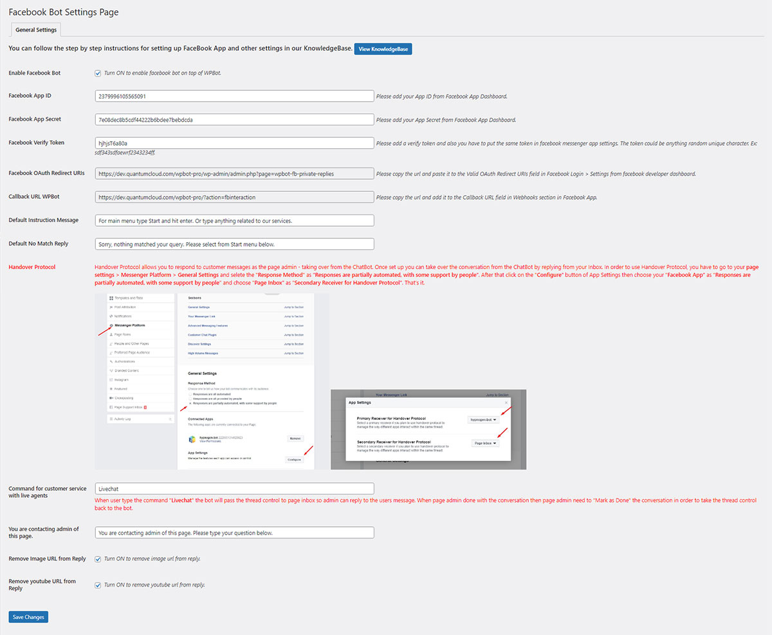
Task: Click the 'Facebook OAuth Redirect URIs' label
Action: [x=47, y=173]
